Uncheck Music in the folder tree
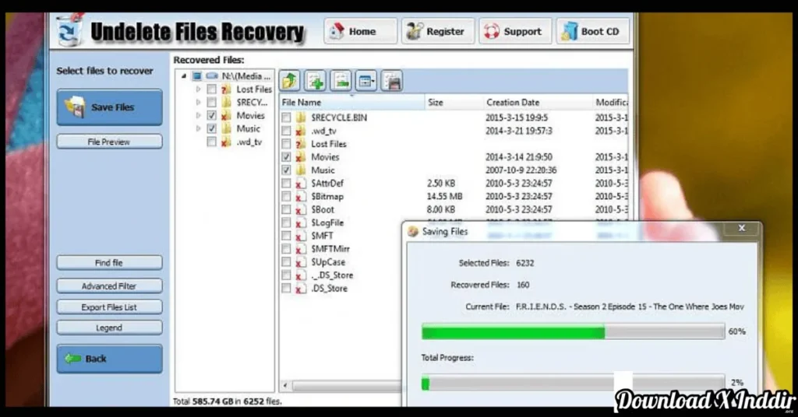798x417 pixels. 212,129
